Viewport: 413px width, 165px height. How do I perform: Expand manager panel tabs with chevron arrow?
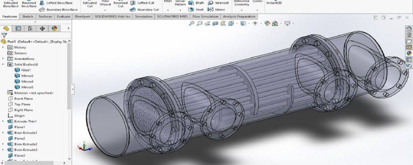pyautogui.click(x=68, y=29)
